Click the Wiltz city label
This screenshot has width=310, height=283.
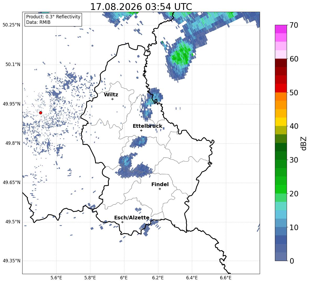pos(111,95)
